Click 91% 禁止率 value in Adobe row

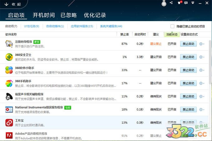click(124, 136)
